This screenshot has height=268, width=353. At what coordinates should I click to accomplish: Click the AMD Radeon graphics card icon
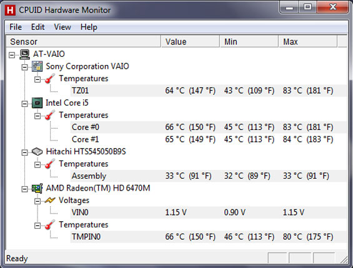37,188
